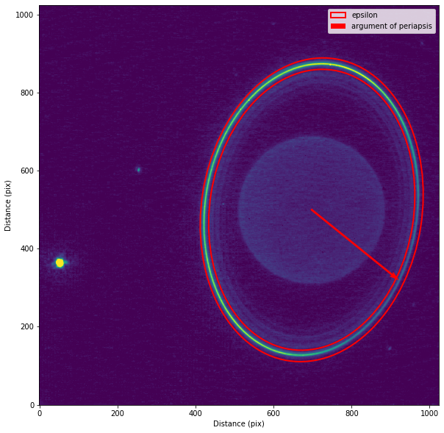Viewport: 444px width, 433px height.
Task: Click y-axis tick label 800
Action: 28,93
